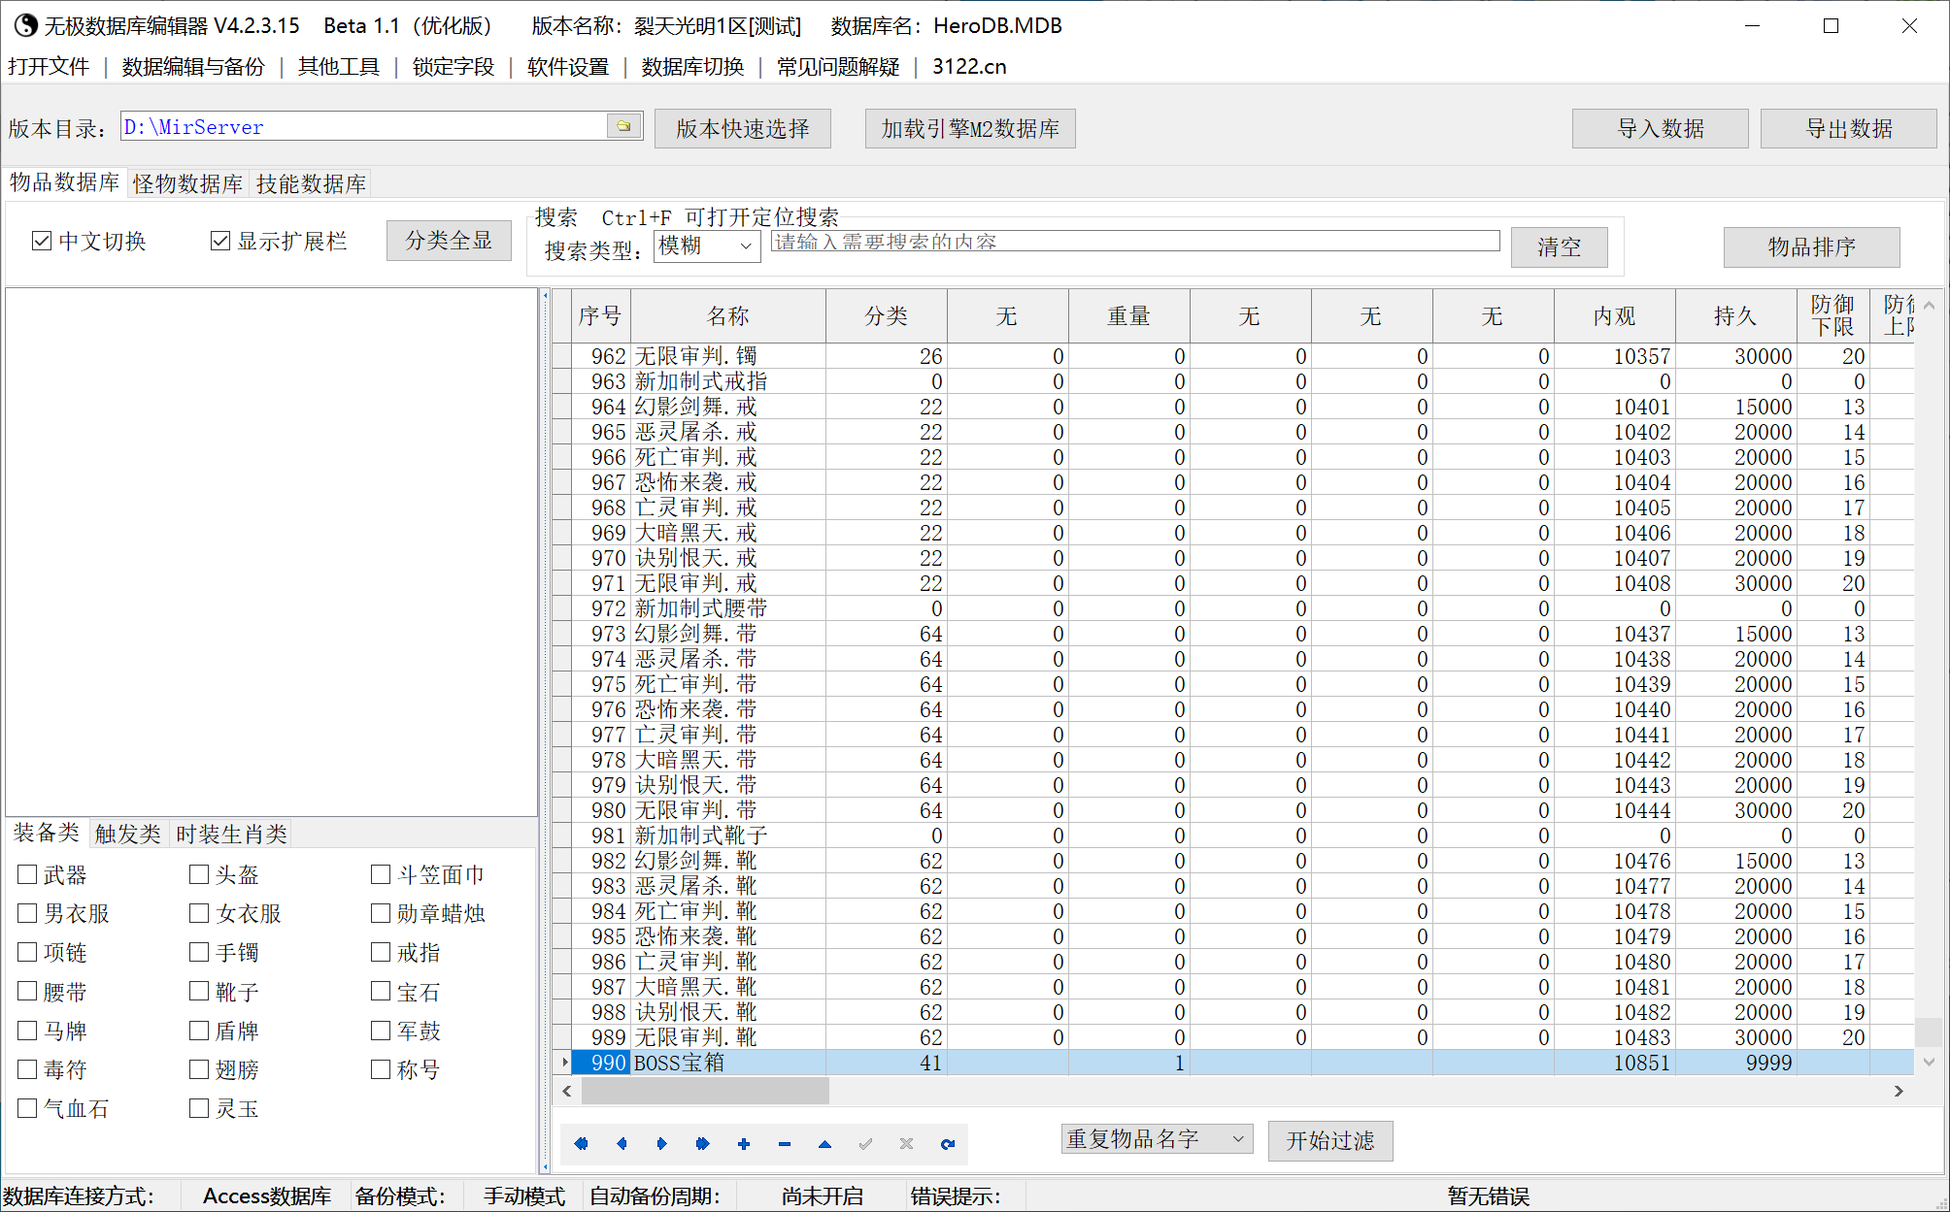Enable the 斗笠面巾 filter
Viewport: 1950px width, 1212px height.
[381, 874]
